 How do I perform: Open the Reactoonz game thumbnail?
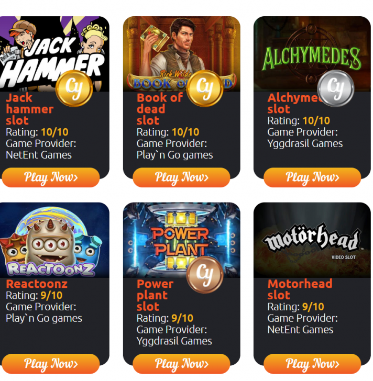tap(54, 240)
